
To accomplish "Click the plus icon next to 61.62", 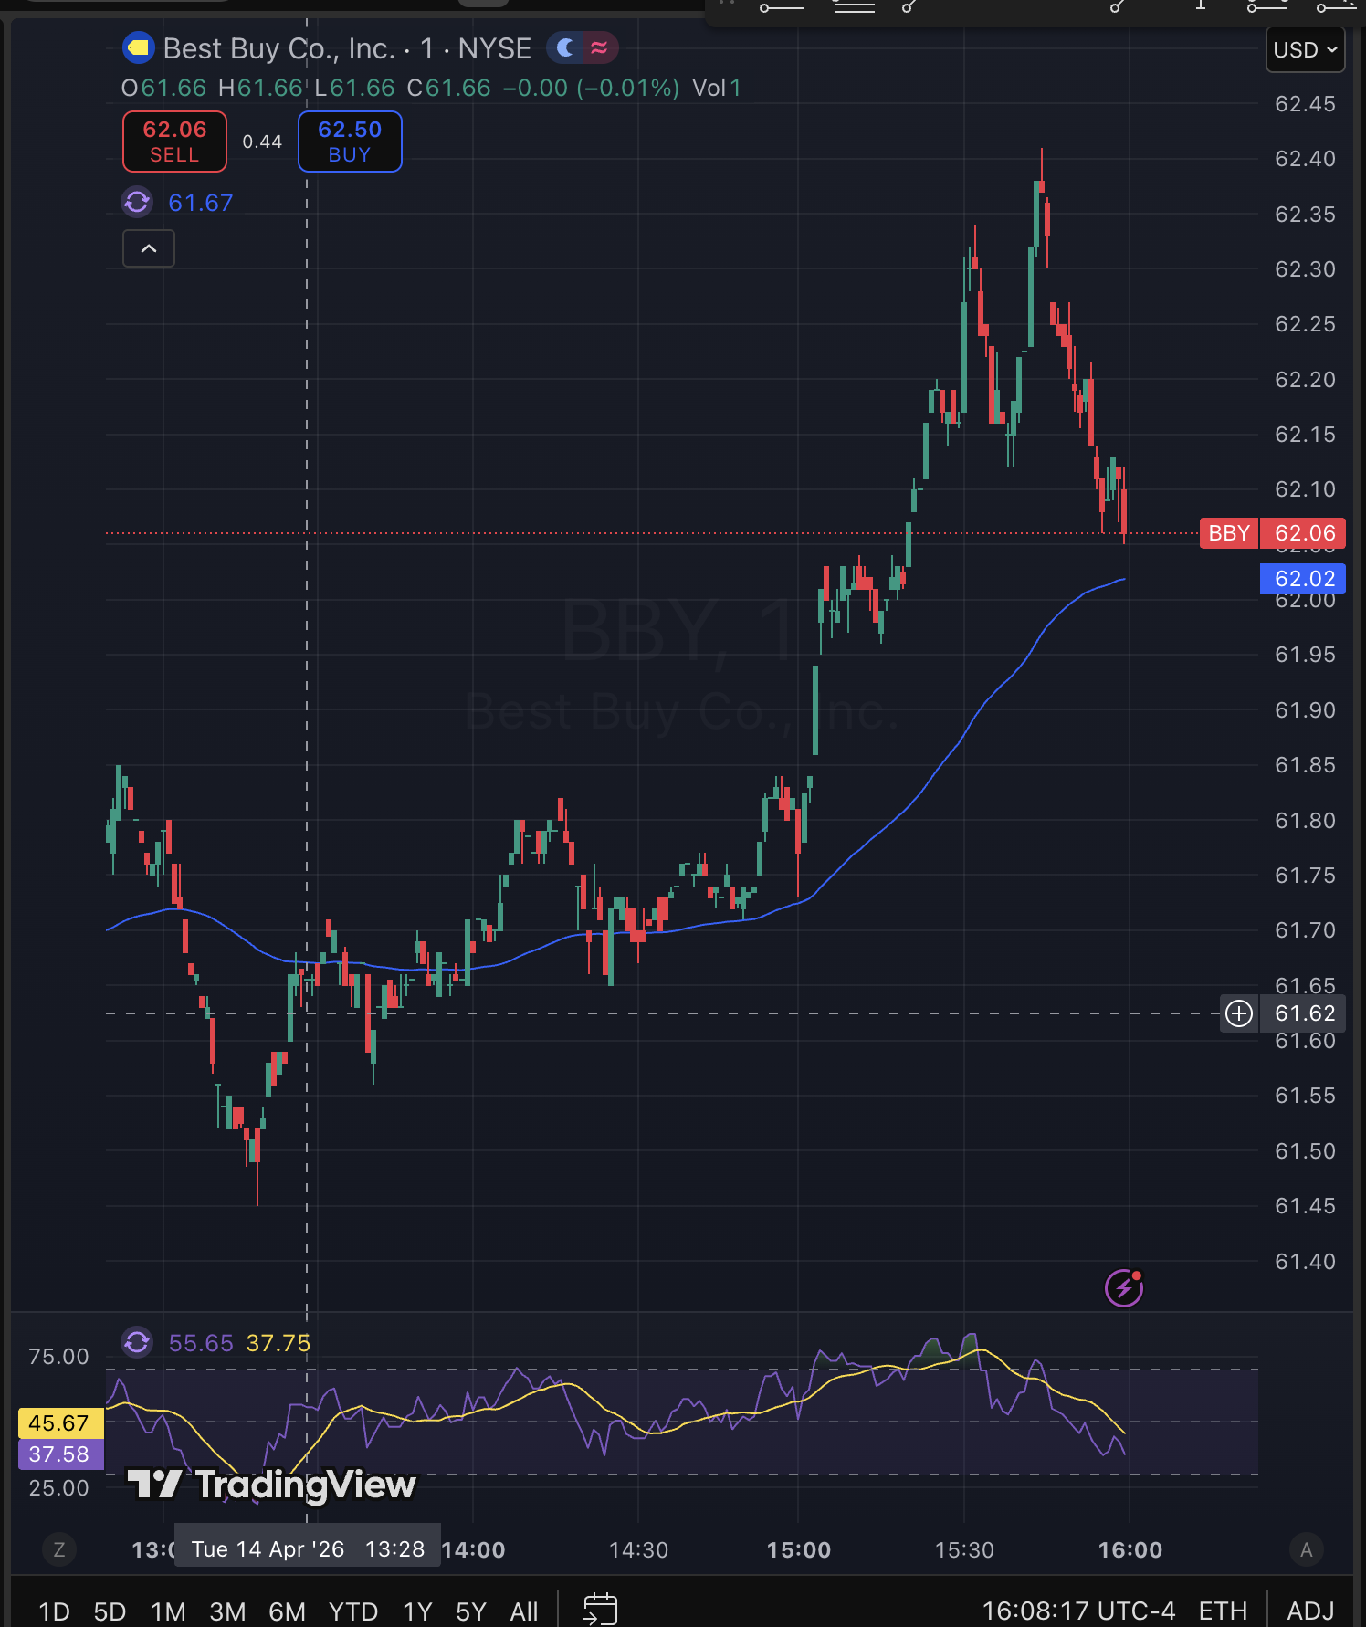I will coord(1239,1013).
